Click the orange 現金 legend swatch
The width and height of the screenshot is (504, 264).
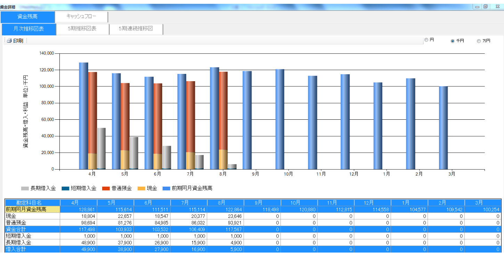[x=141, y=188]
